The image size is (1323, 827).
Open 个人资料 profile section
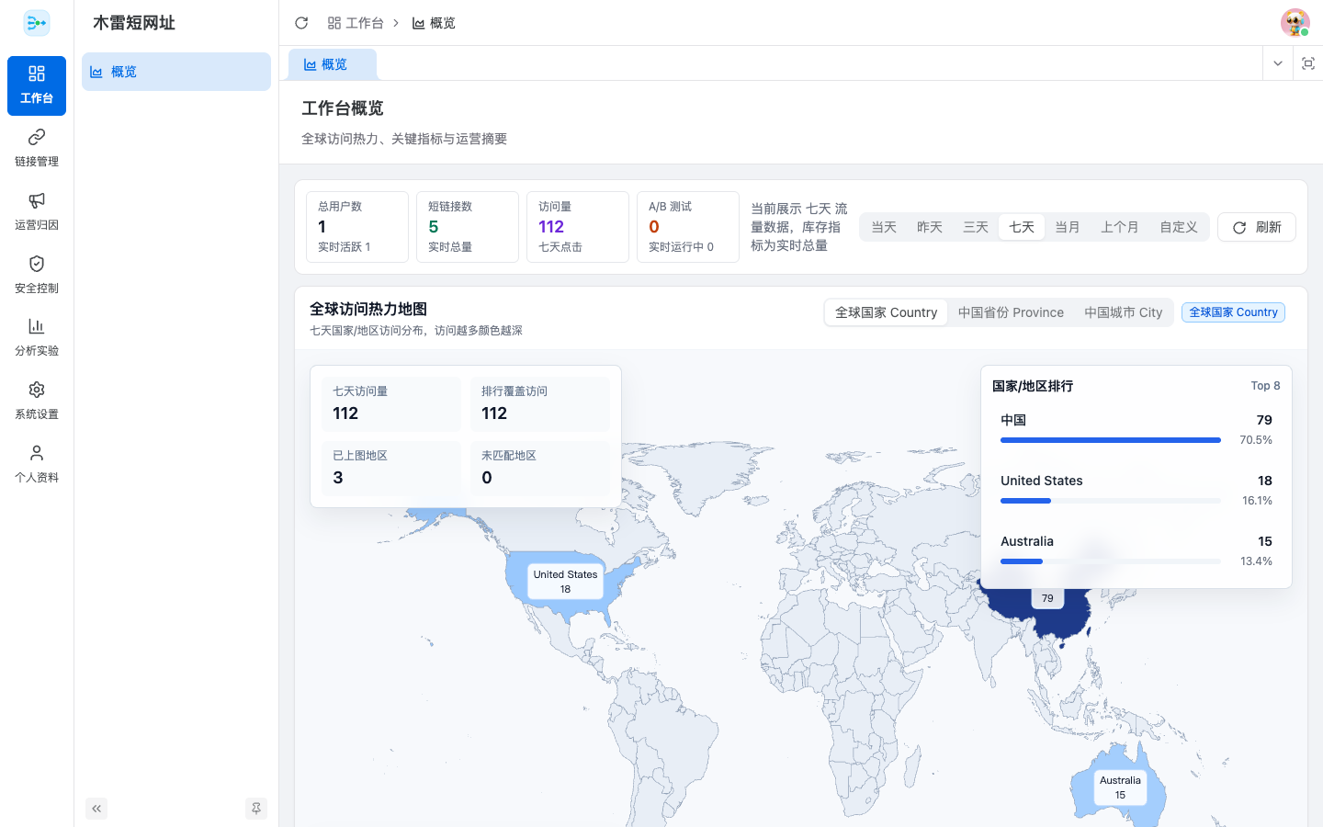(x=37, y=464)
